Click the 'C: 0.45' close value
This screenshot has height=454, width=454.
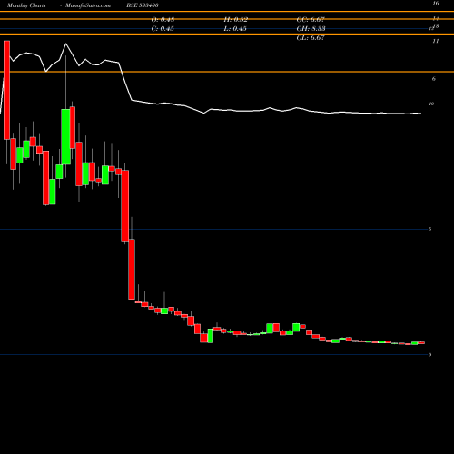pyautogui.click(x=163, y=29)
